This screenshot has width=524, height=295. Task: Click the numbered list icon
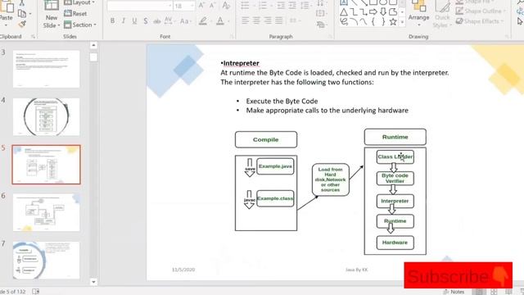[x=263, y=5]
